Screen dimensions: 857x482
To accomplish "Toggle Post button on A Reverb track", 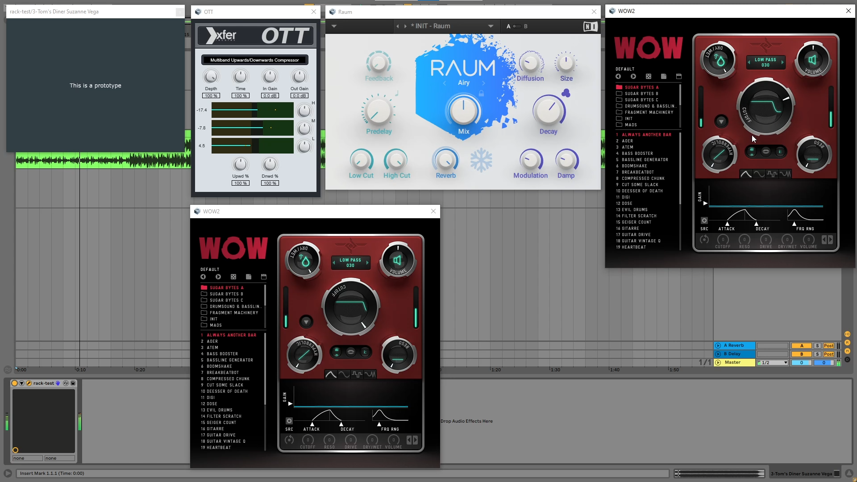I will 828,346.
